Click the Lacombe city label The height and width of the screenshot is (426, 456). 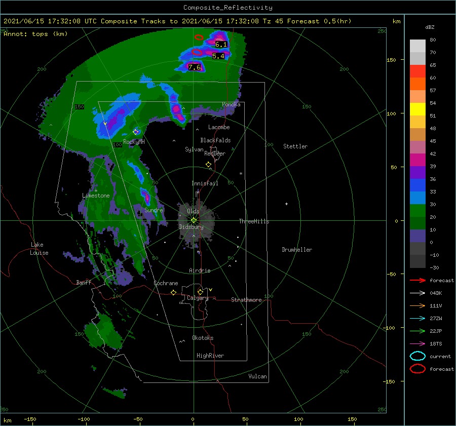point(219,127)
